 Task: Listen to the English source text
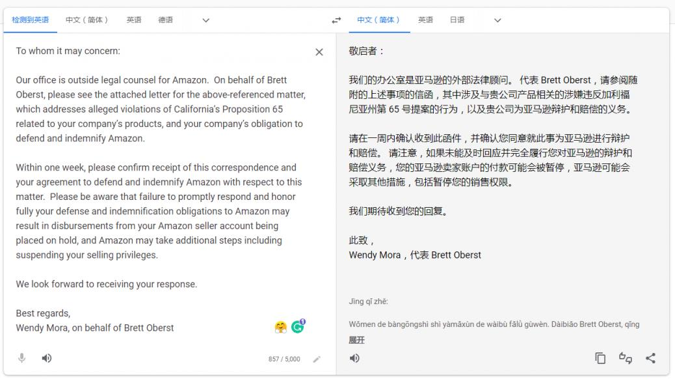[46, 358]
